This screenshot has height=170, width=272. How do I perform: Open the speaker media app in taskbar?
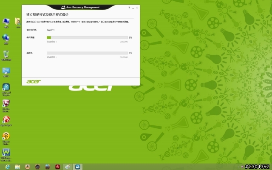pyautogui.click(x=37, y=167)
